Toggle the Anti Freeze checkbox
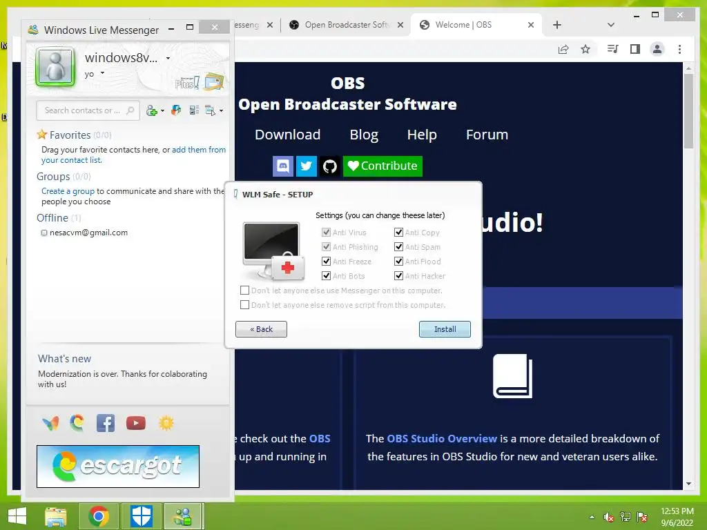 click(327, 262)
